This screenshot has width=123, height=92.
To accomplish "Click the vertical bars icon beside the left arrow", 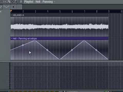I will point(19,7).
